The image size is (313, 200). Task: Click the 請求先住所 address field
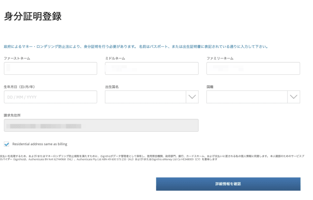tap(101, 126)
